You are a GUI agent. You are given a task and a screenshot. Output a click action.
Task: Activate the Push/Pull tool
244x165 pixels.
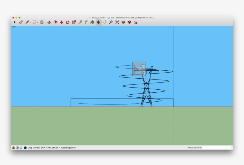(x=49, y=22)
